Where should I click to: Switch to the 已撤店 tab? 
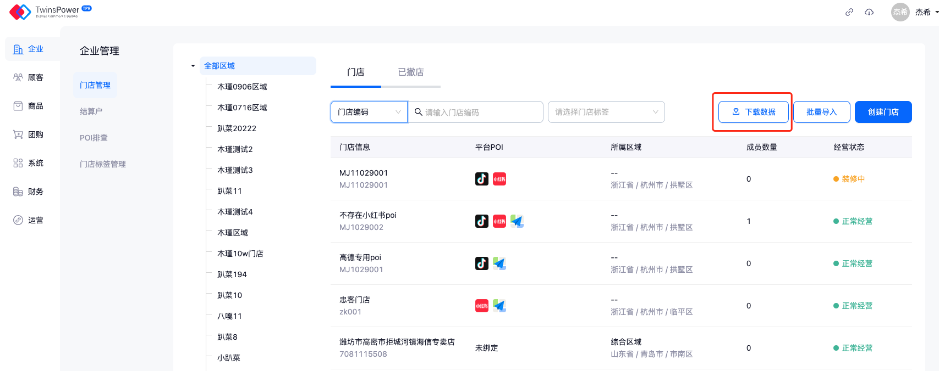click(411, 72)
